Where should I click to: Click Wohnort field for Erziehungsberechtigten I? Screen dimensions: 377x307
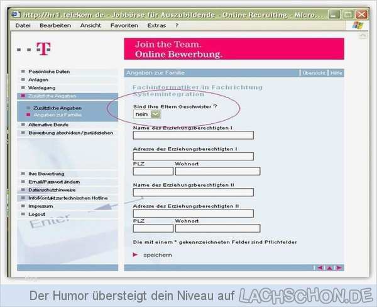coord(217,171)
